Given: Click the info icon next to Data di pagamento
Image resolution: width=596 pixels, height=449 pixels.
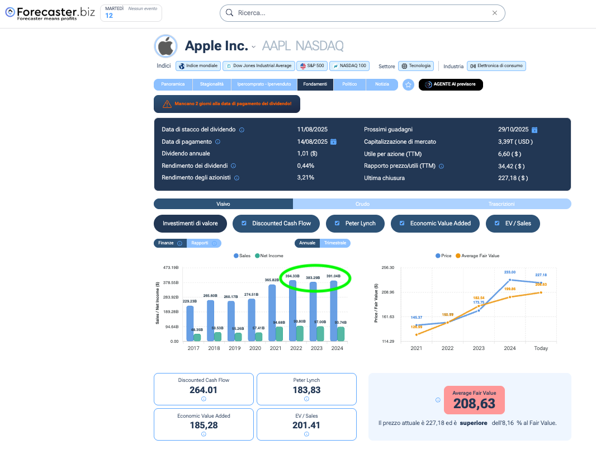Looking at the screenshot, I should (x=218, y=142).
